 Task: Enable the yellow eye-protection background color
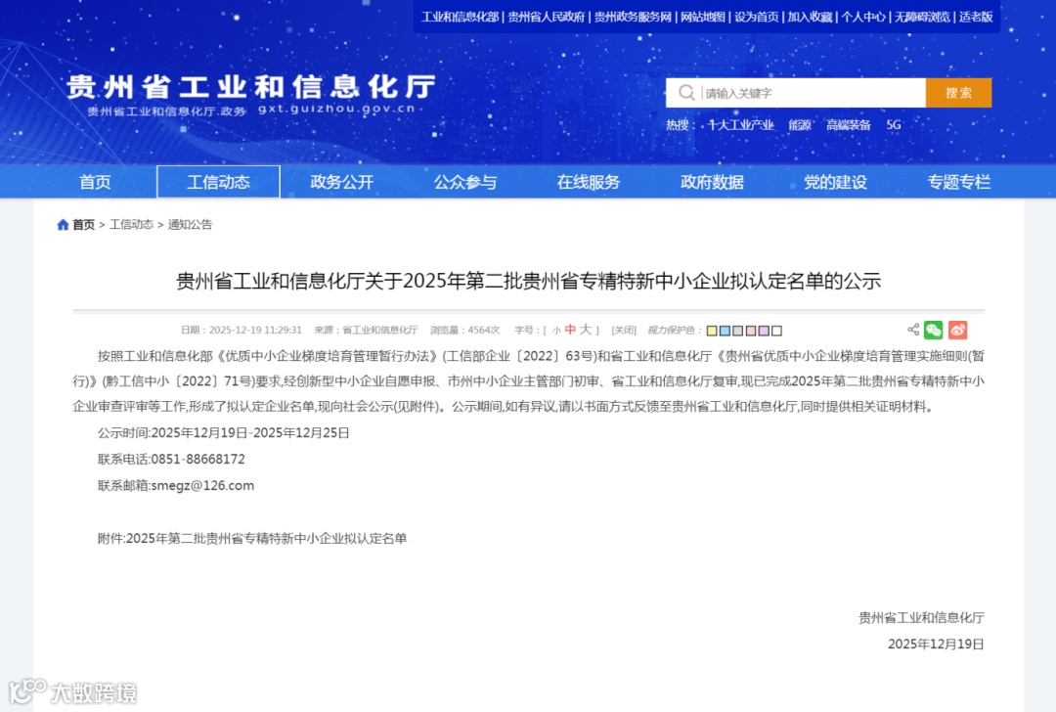[x=712, y=331]
